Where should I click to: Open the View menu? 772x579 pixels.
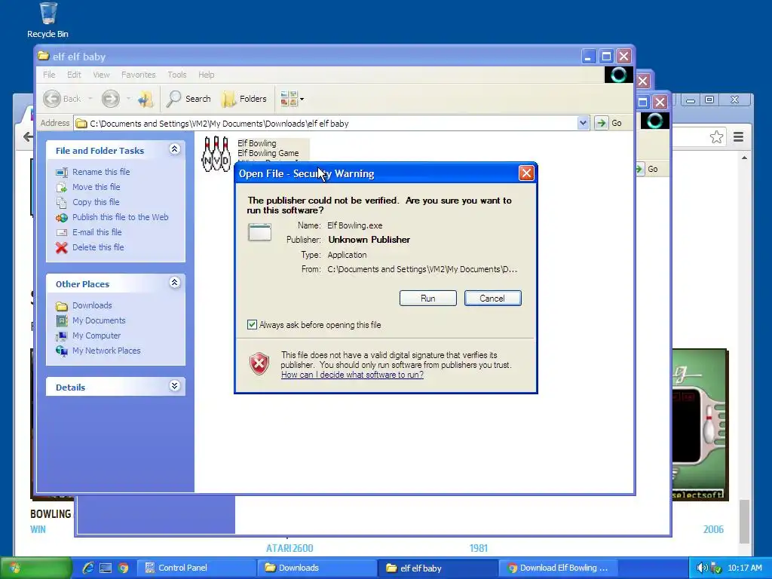click(101, 75)
